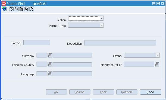Image resolution: width=166 pixels, height=100 pixels.
Task: Click the colored globe toolbar icon
Action: pyautogui.click(x=4, y=9)
